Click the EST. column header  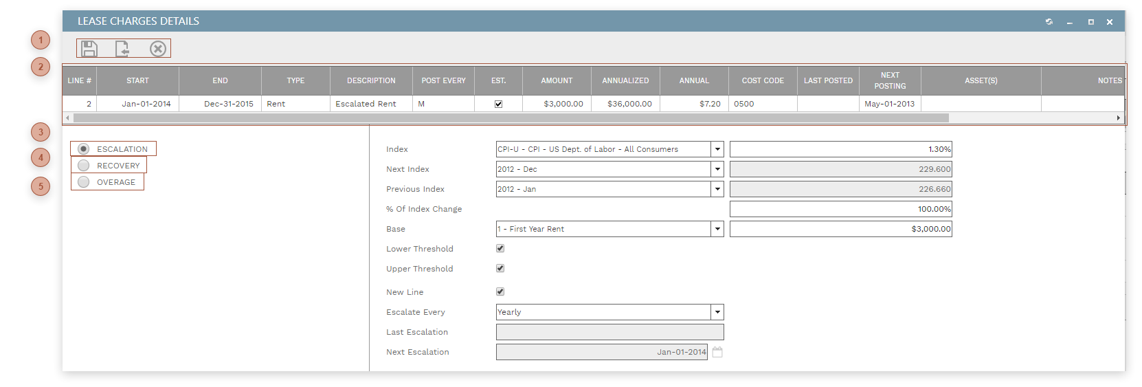(x=498, y=80)
